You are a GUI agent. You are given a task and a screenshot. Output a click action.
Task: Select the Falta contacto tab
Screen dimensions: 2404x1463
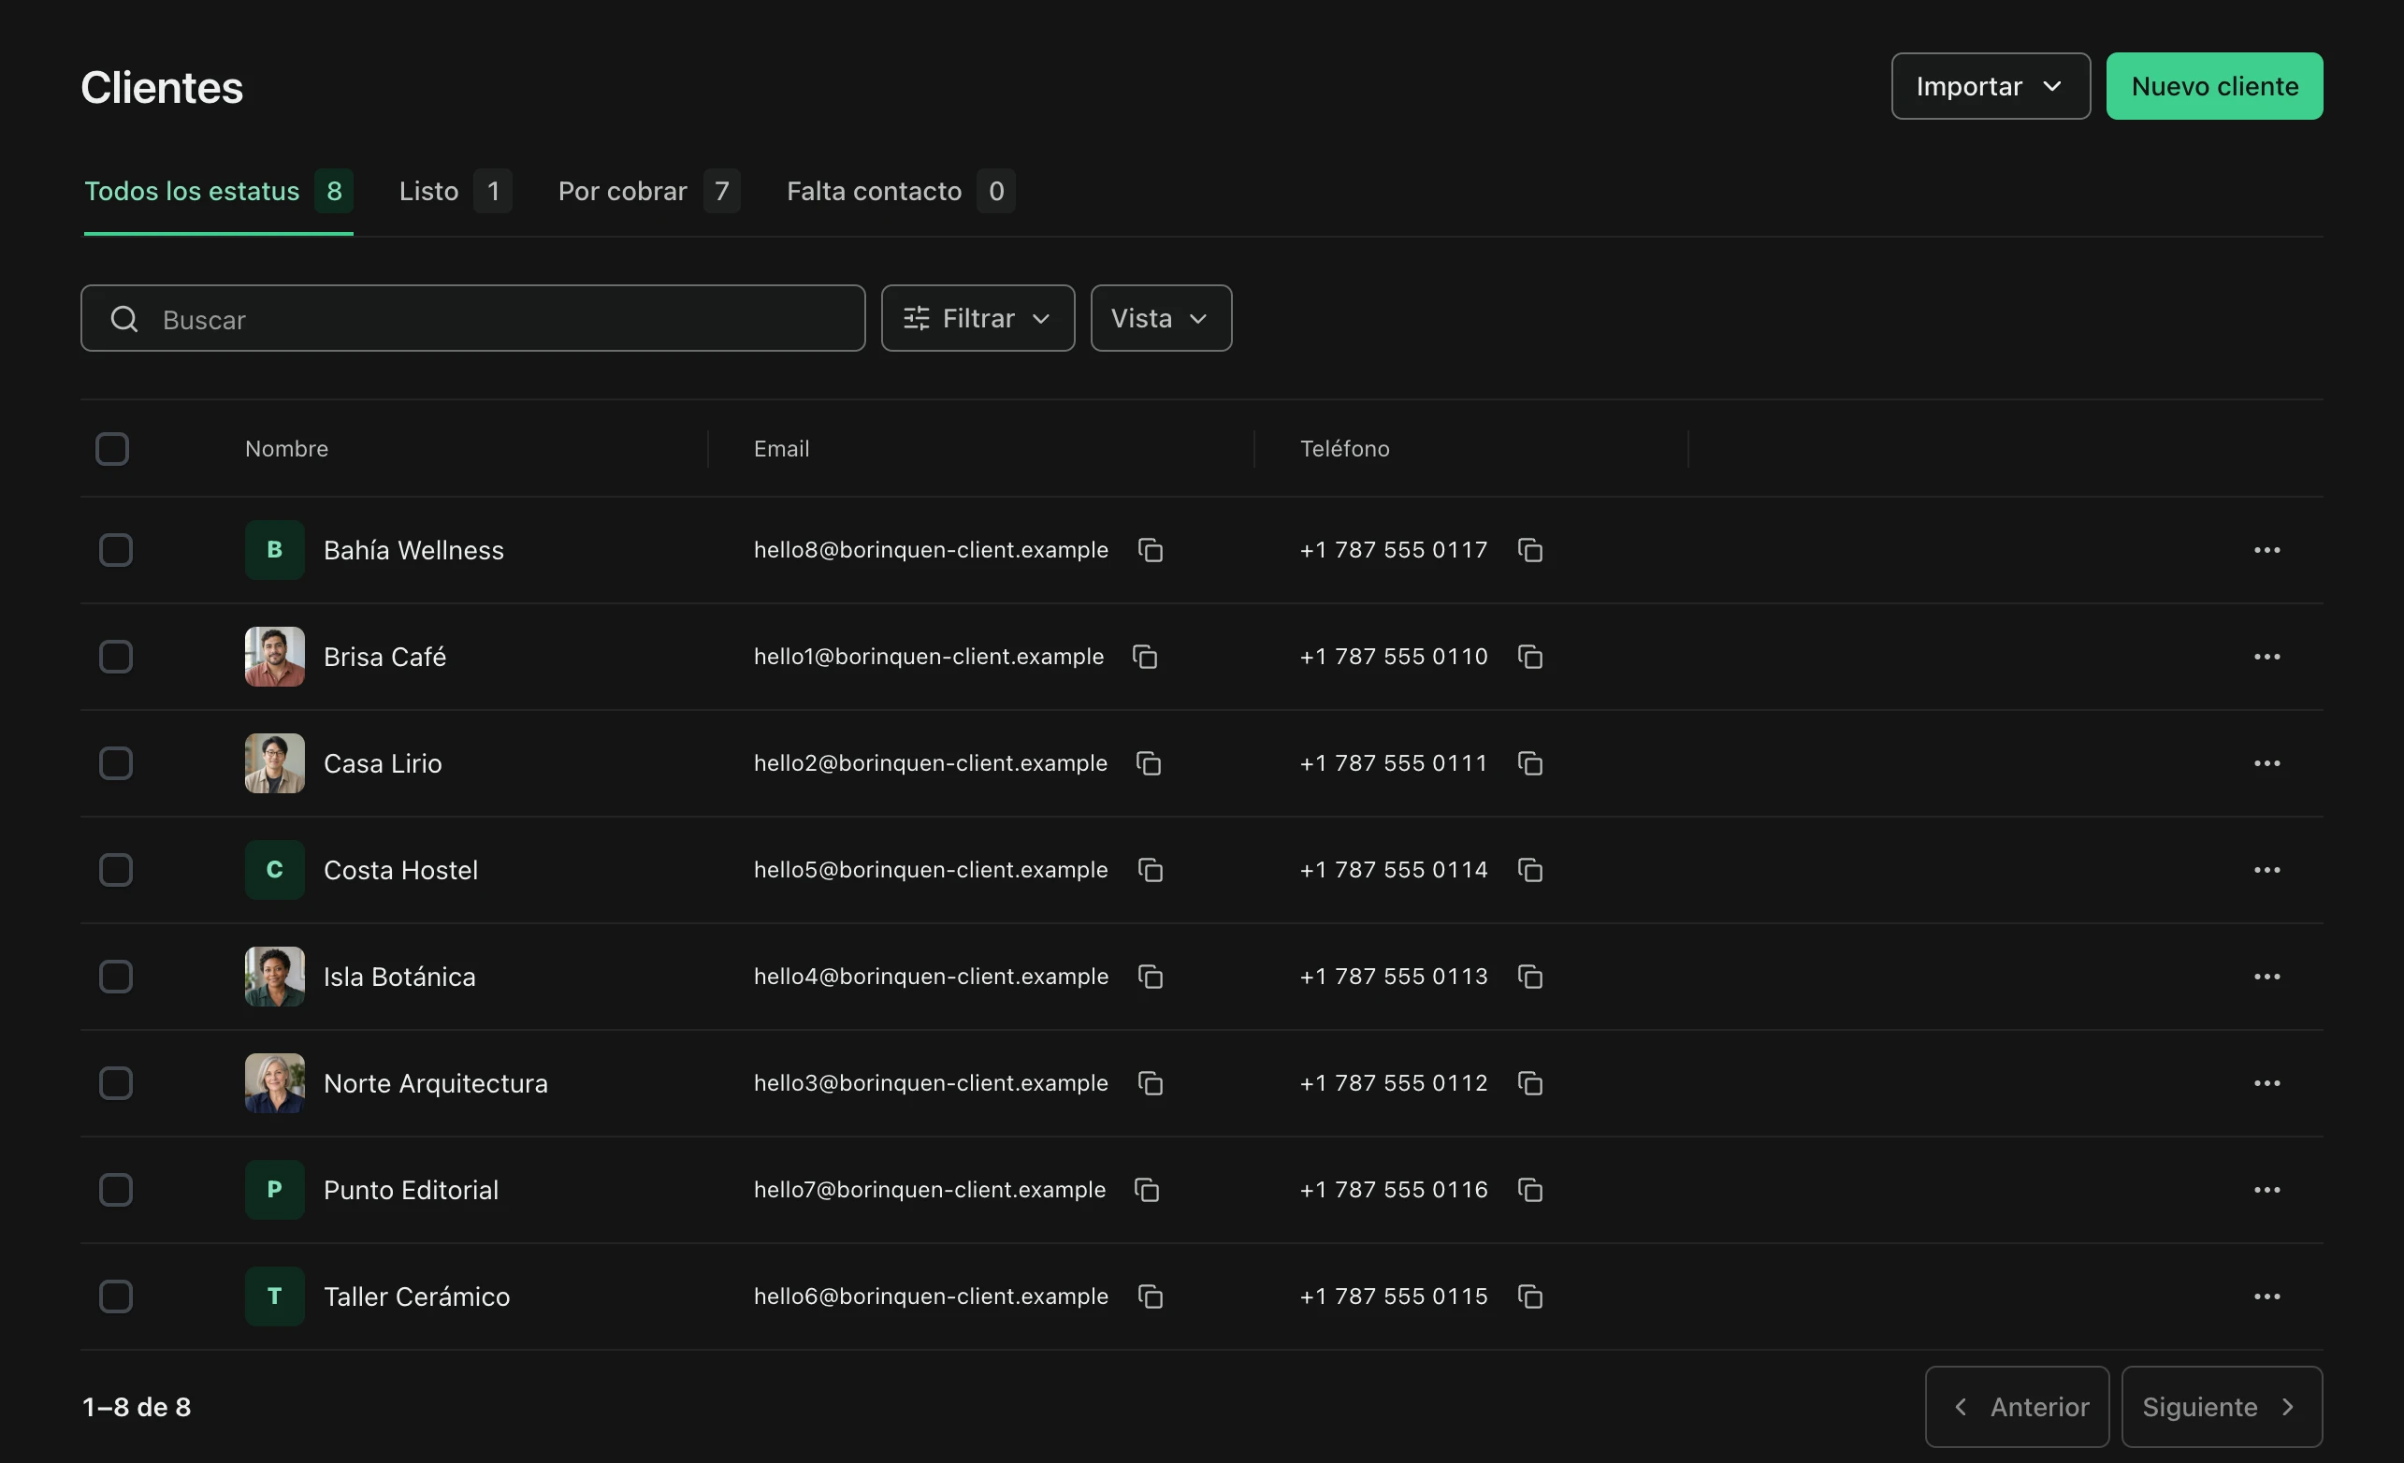(x=901, y=191)
